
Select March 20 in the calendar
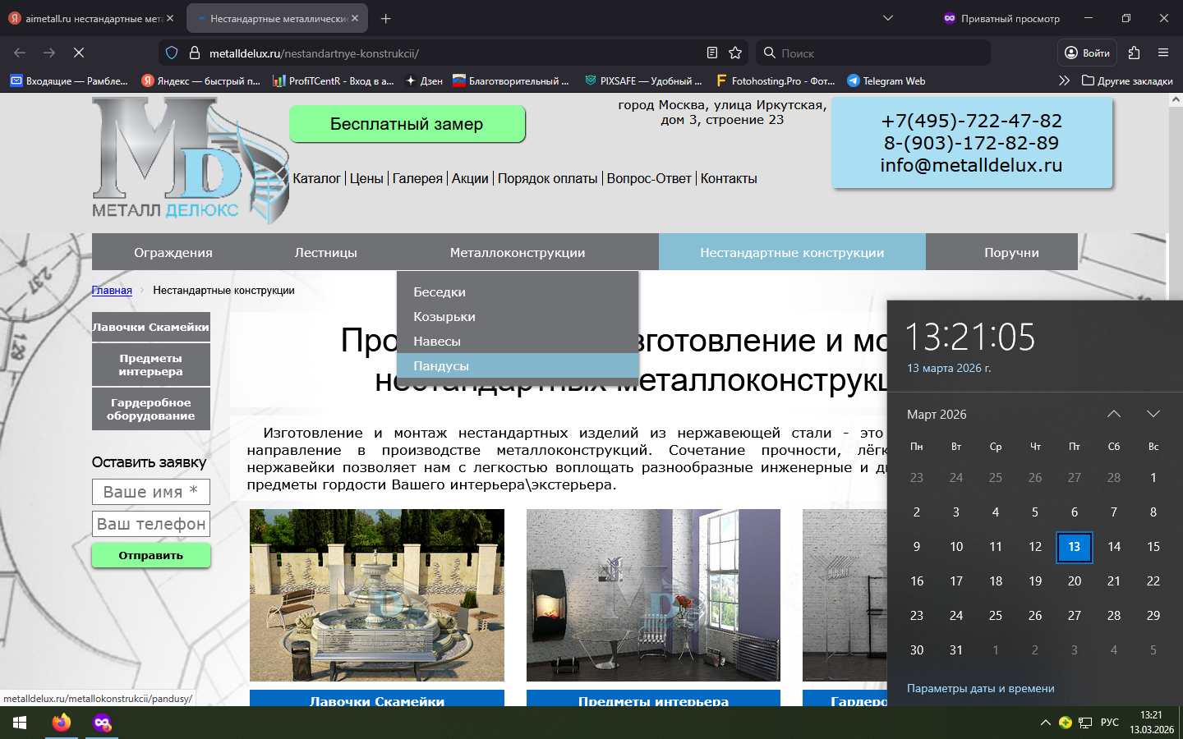(1074, 581)
